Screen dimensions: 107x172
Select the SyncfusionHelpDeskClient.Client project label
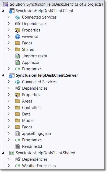[x=44, y=11]
